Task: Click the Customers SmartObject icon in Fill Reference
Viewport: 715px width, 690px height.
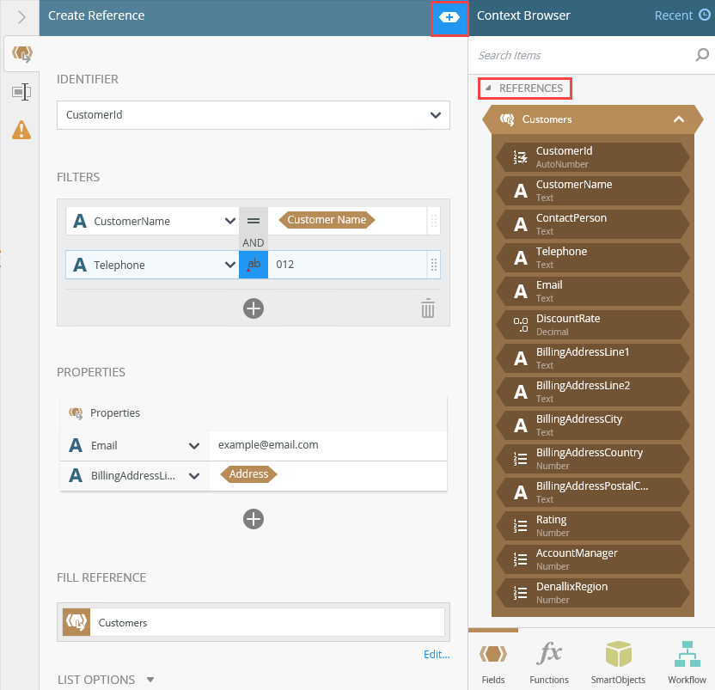Action: 76,622
